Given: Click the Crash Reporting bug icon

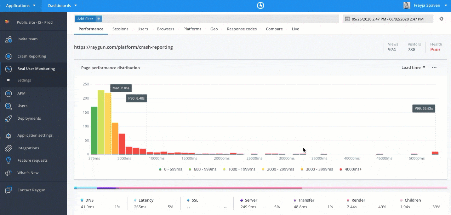Looking at the screenshot, I should tap(8, 56).
